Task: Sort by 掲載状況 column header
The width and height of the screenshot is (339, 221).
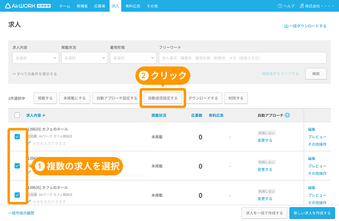Action: tap(159, 115)
